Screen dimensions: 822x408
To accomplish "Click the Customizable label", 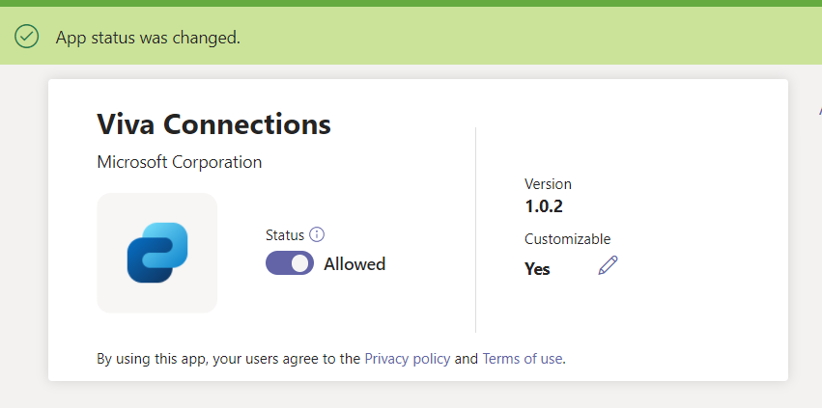I will 567,239.
